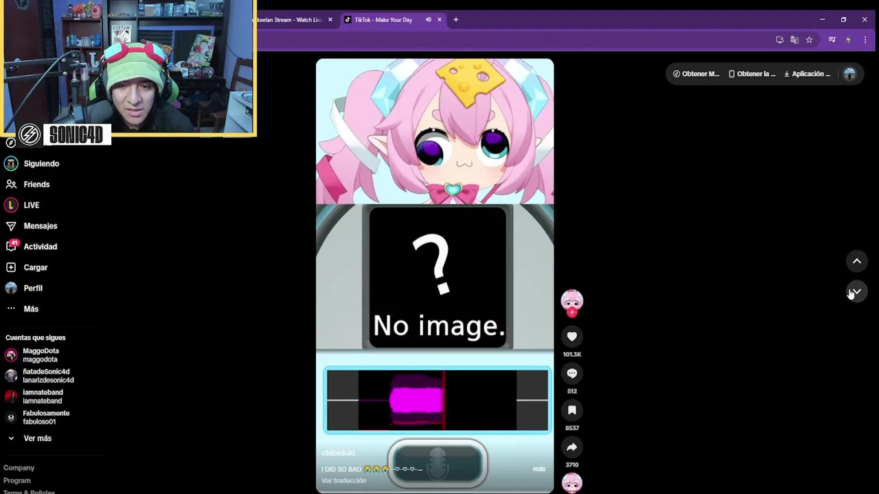
Task: Click Aplicación download button
Action: pyautogui.click(x=808, y=73)
